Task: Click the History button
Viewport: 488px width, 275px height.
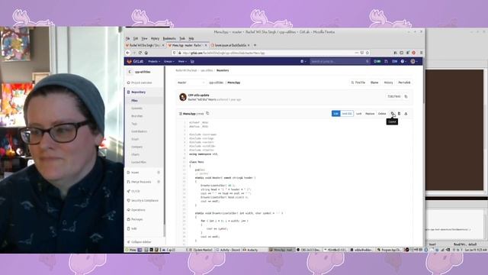Action: pos(388,82)
